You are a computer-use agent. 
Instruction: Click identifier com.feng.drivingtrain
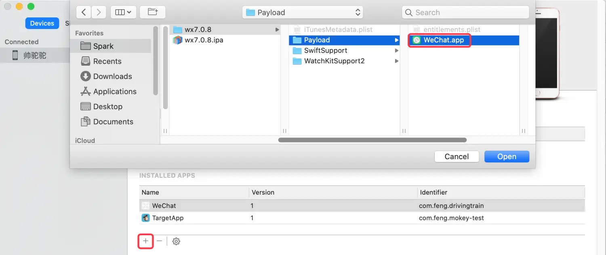[x=451, y=205]
